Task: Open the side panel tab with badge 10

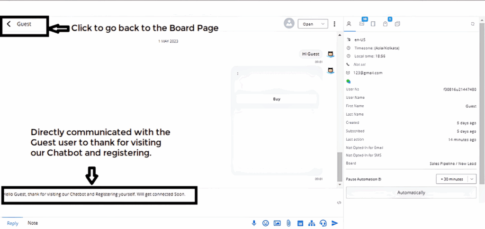Action: 362,23
